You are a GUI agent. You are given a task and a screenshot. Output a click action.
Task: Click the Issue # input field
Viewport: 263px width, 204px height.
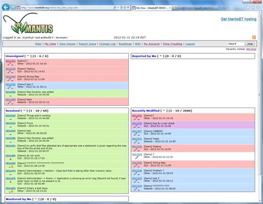[236, 44]
